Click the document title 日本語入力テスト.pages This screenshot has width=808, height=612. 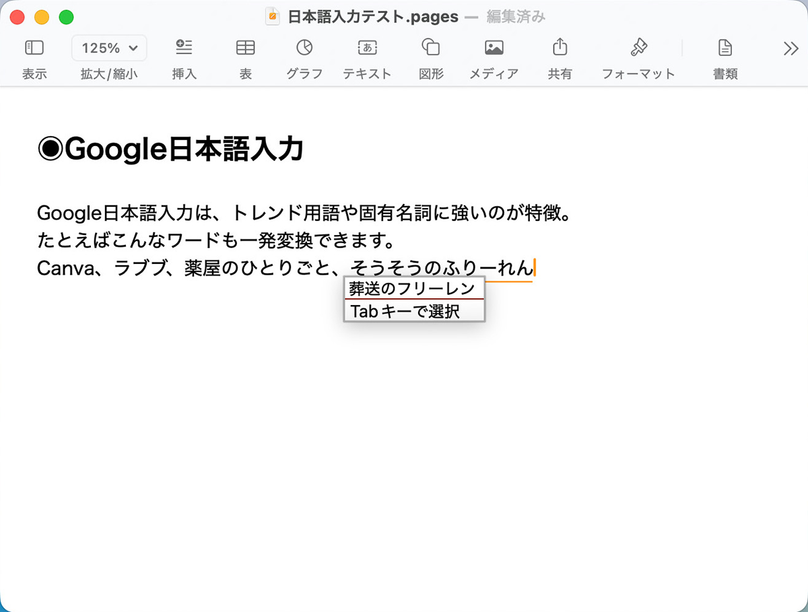coord(373,17)
